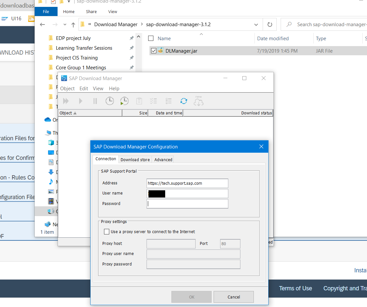Open the Object menu in SAP Download Manager
The height and width of the screenshot is (307, 367).
[67, 89]
